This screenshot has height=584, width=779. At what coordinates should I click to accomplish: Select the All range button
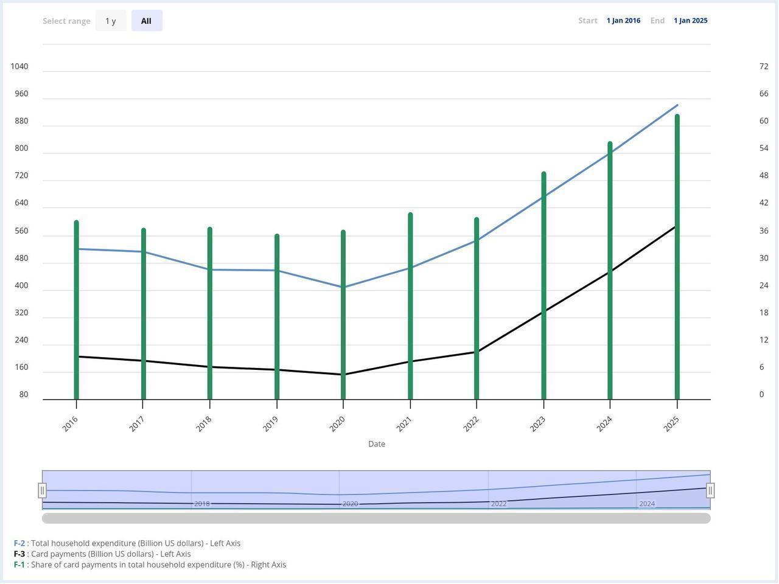147,21
